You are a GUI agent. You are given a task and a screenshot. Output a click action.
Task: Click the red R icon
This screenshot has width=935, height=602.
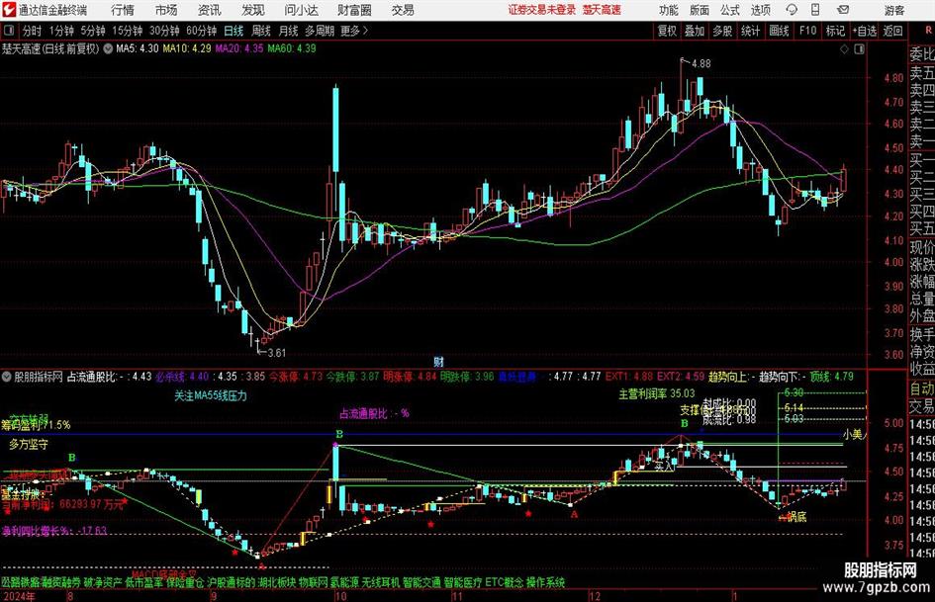click(928, 31)
